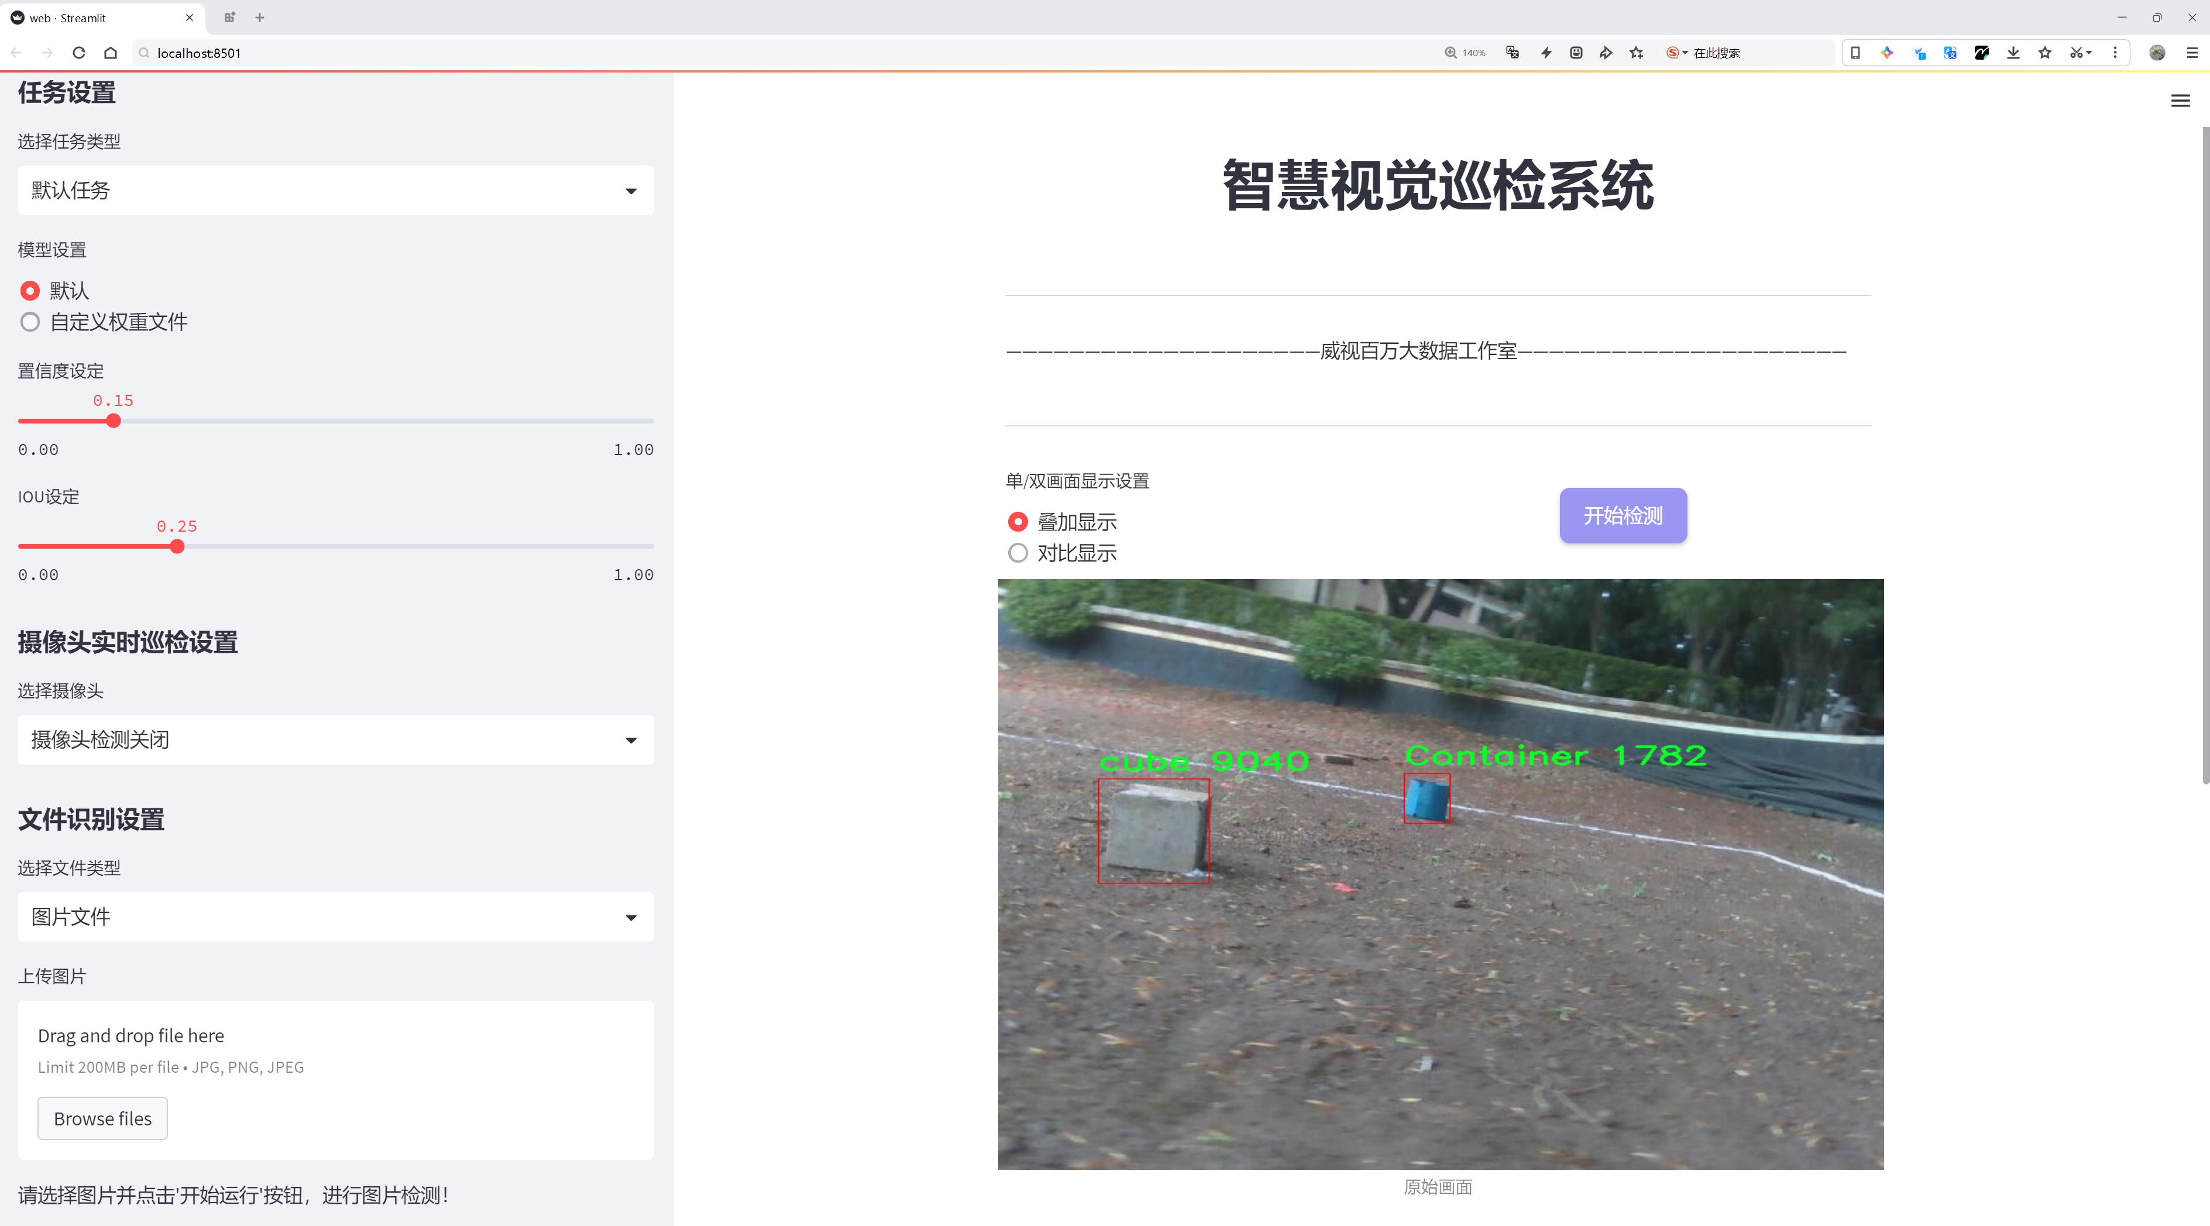Click the IOU slider handle at 0.25
Screen dimensions: 2210x1226
(x=177, y=547)
